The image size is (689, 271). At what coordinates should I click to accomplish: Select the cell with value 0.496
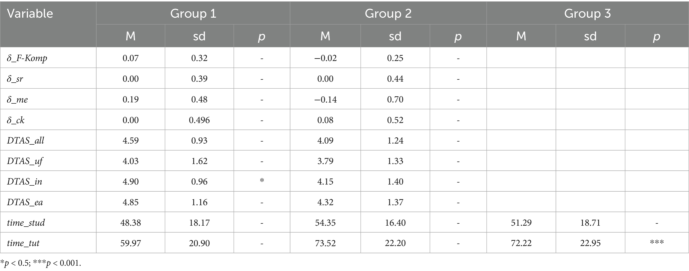click(x=199, y=120)
